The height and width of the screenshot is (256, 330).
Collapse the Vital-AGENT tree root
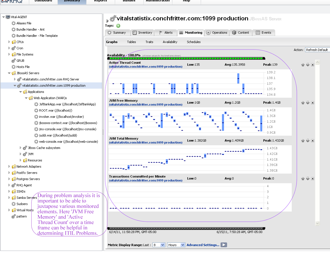pyautogui.click(x=3, y=17)
